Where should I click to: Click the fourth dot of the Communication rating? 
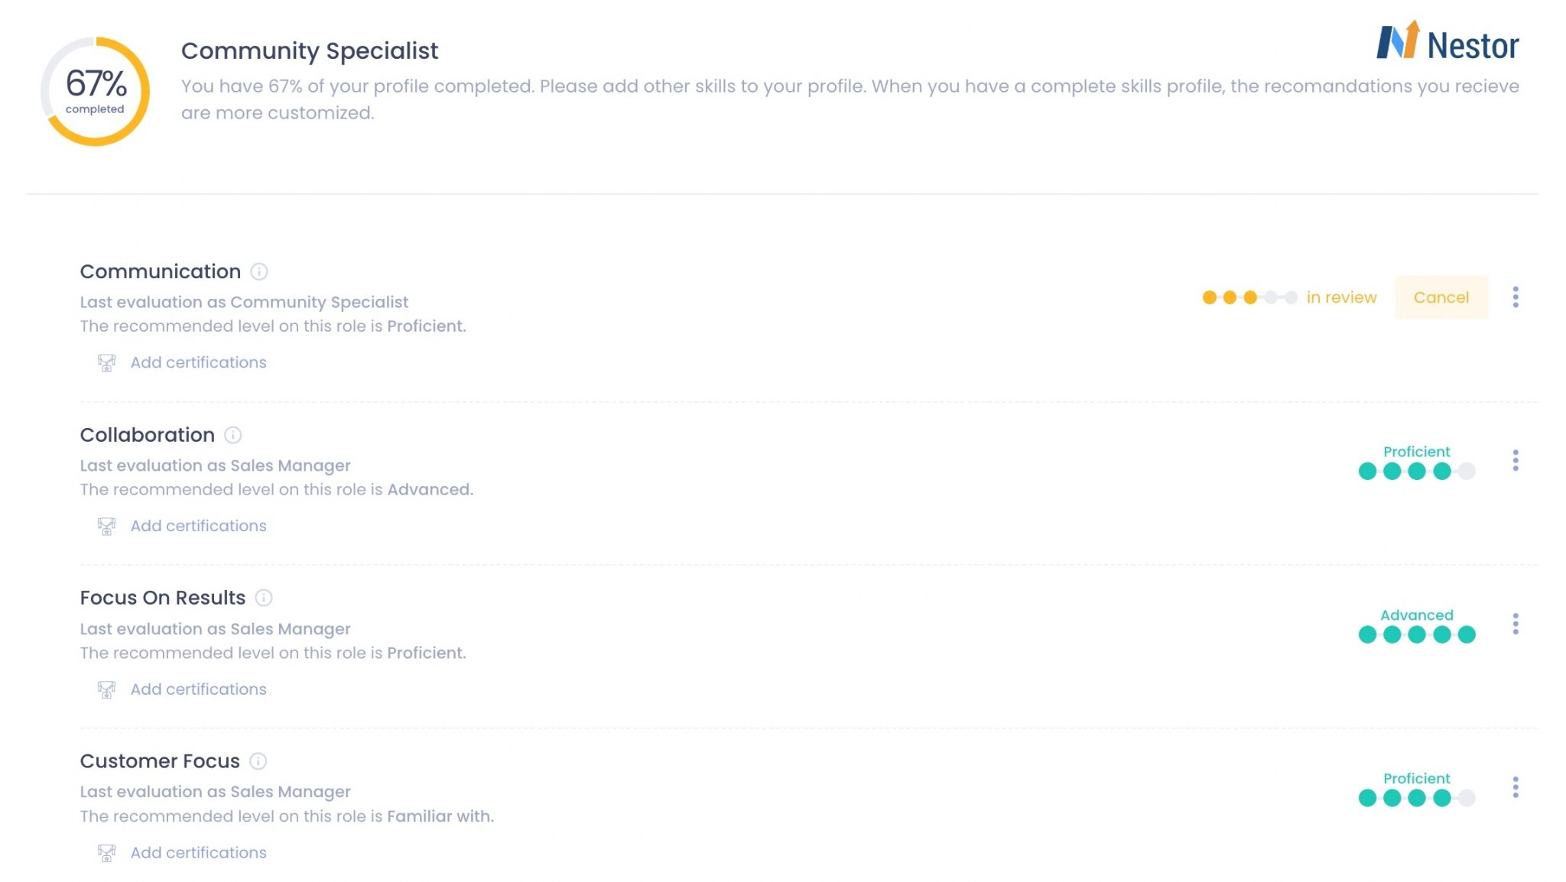coord(1271,298)
